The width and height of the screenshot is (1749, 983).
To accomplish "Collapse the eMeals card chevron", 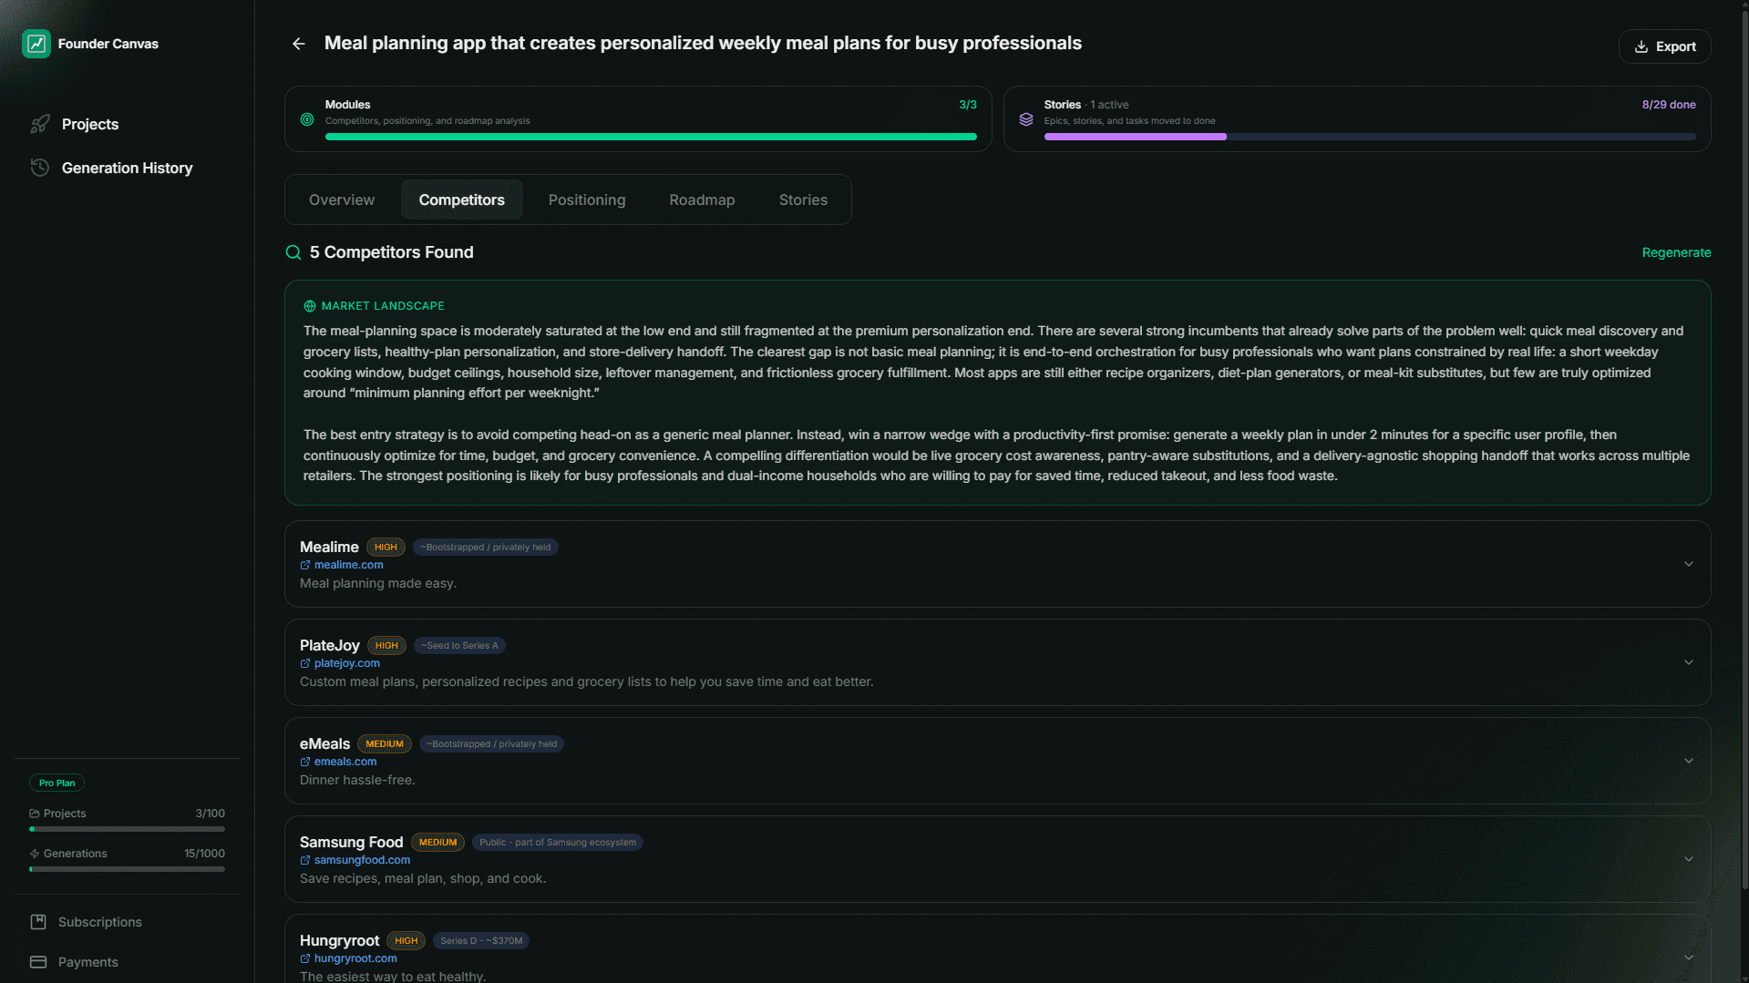I will 1689,761.
